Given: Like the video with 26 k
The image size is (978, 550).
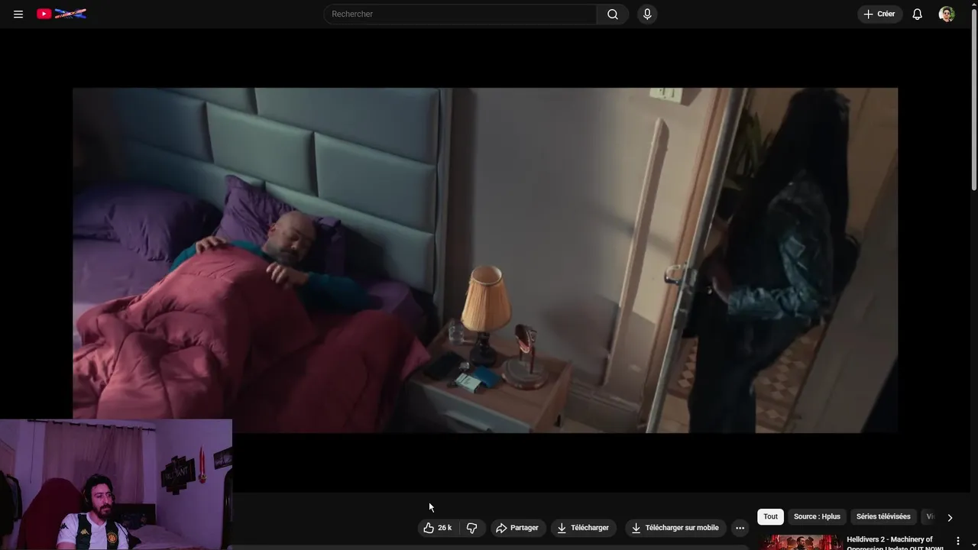Looking at the screenshot, I should (x=439, y=528).
